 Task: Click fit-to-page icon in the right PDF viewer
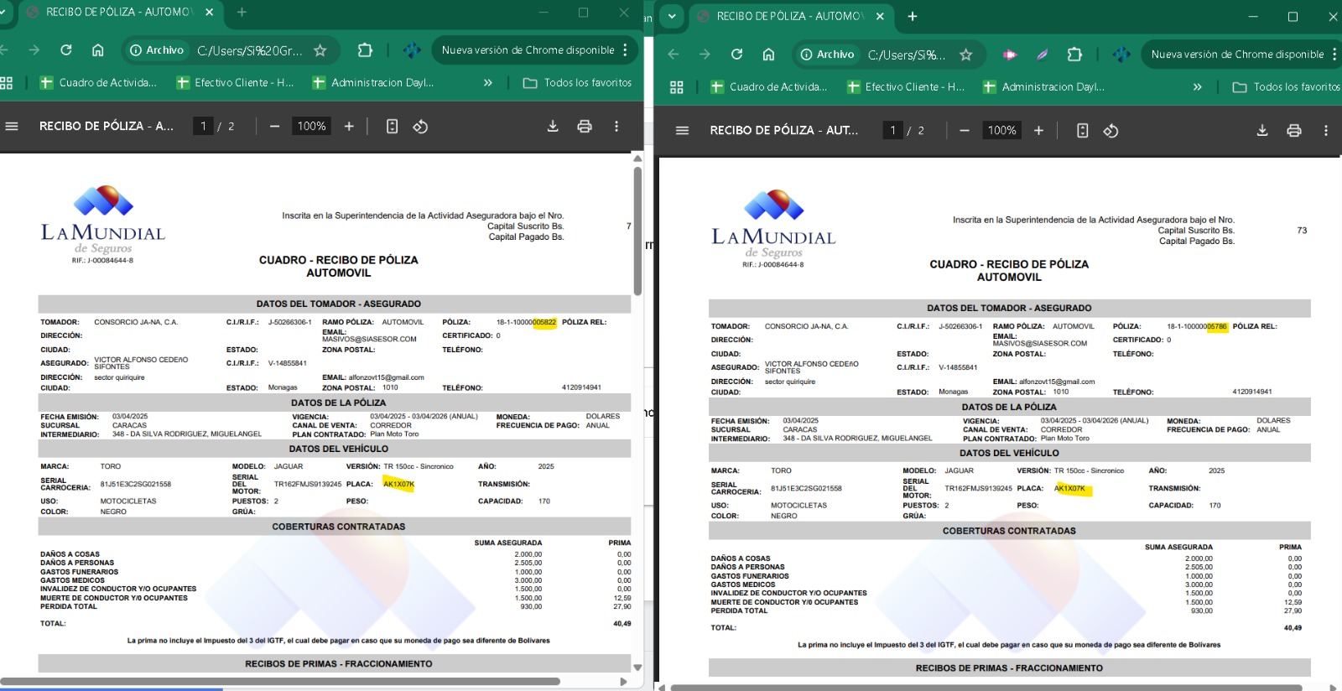pyautogui.click(x=1082, y=131)
